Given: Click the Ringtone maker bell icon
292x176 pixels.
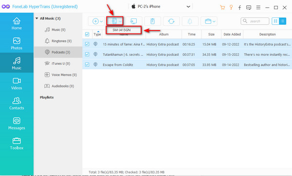Looking at the screenshot, I should pos(190,21).
